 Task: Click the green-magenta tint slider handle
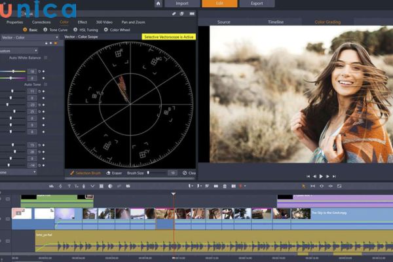[x=10, y=78]
